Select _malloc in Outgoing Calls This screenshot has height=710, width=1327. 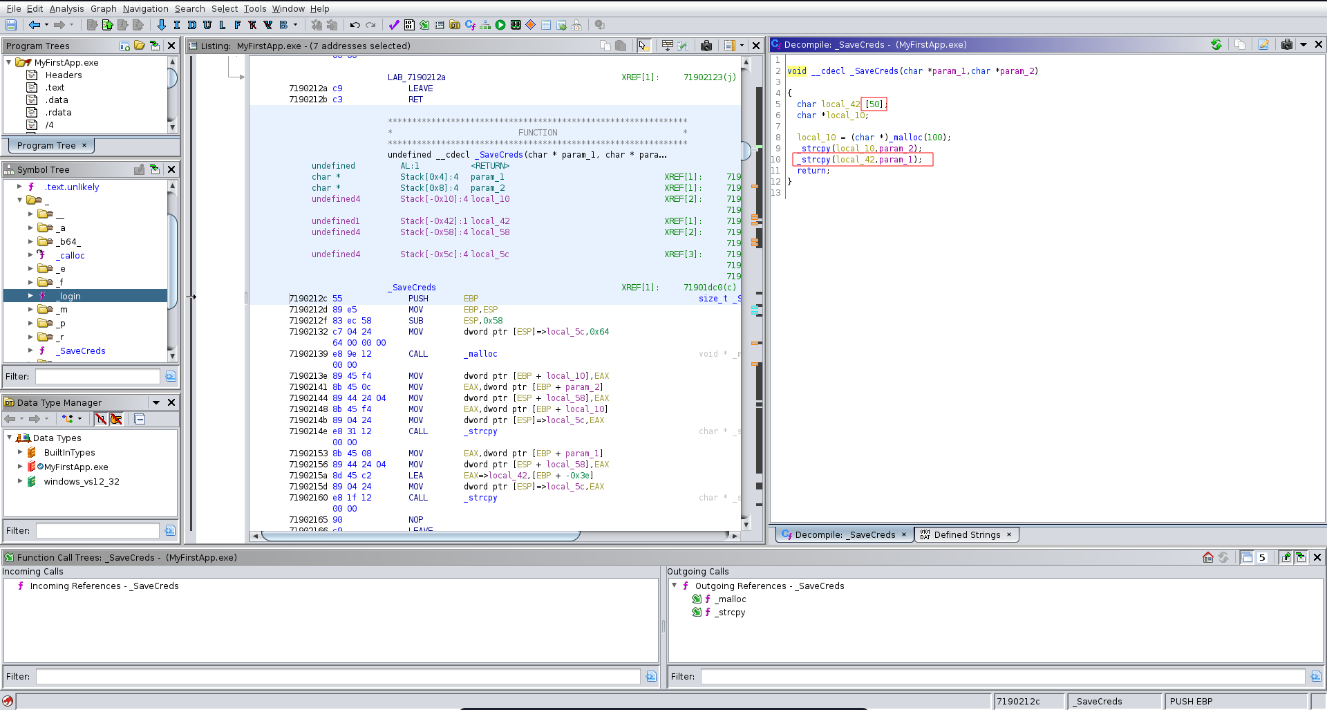pos(731,599)
